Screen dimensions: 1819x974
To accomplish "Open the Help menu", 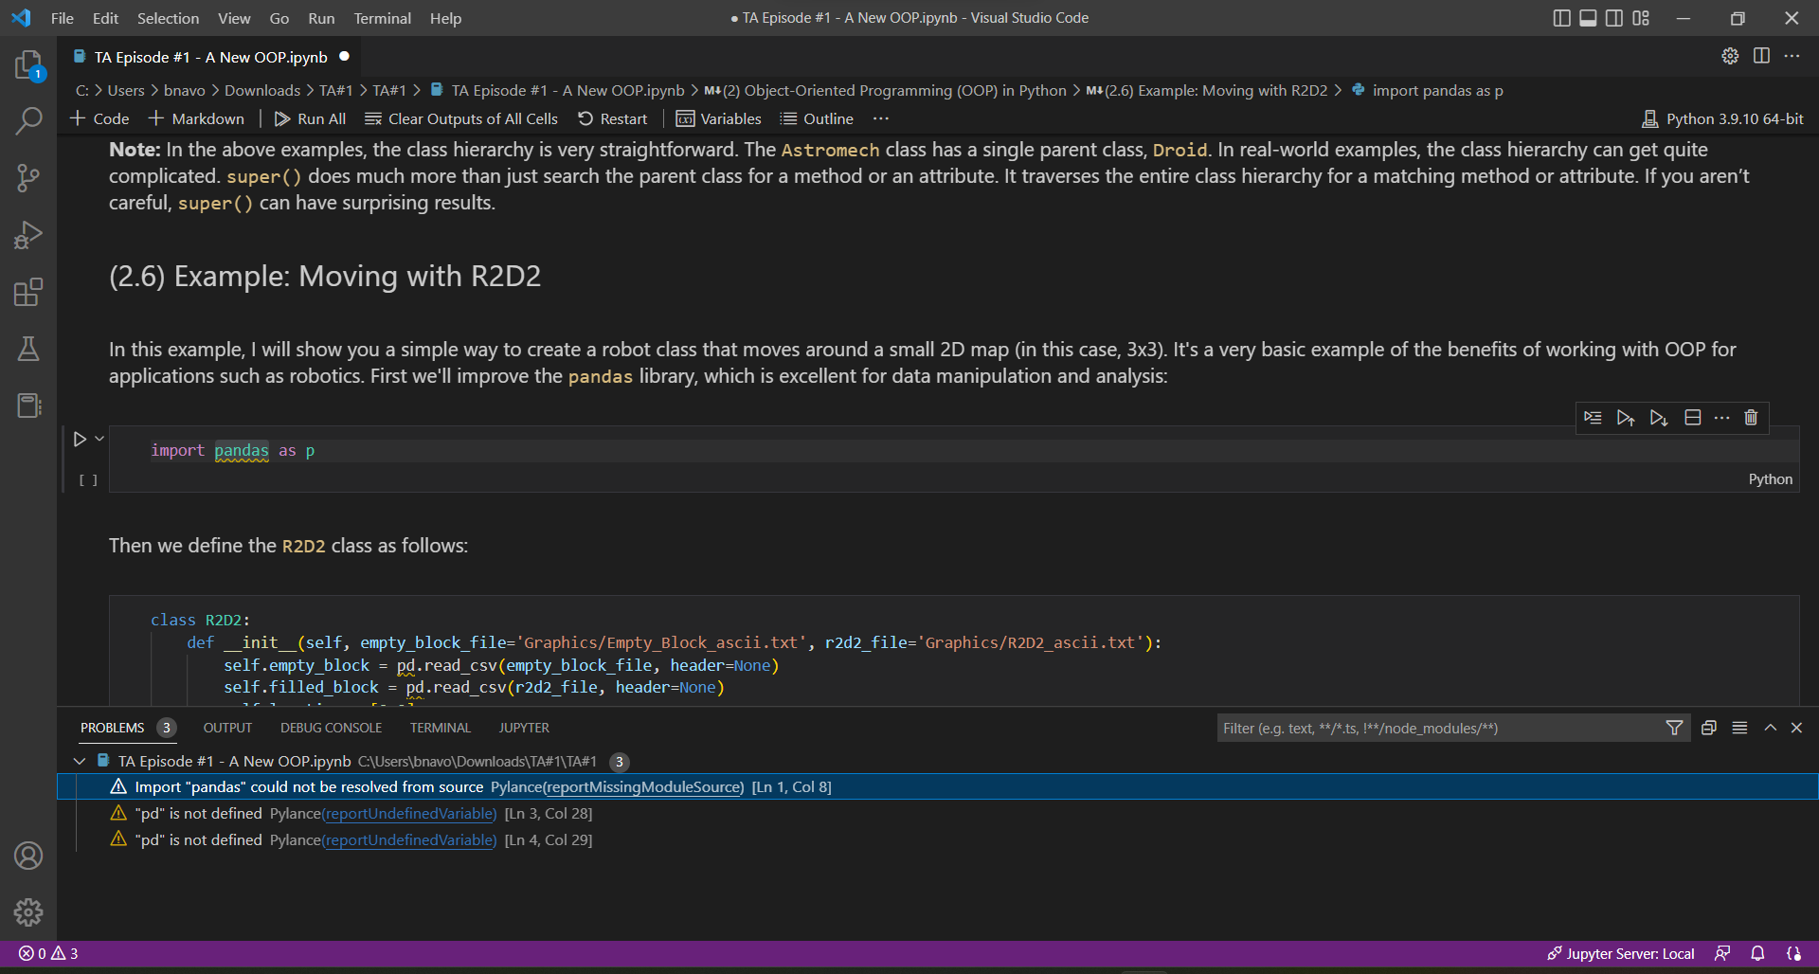I will (x=445, y=18).
